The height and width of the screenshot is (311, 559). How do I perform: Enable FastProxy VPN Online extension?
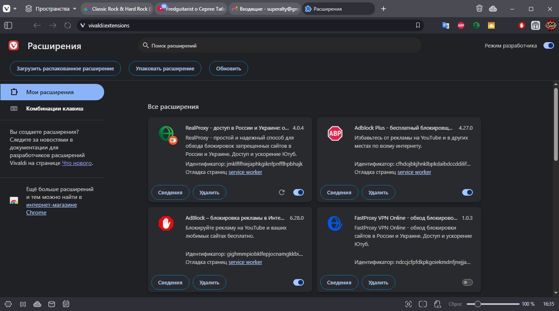(467, 282)
